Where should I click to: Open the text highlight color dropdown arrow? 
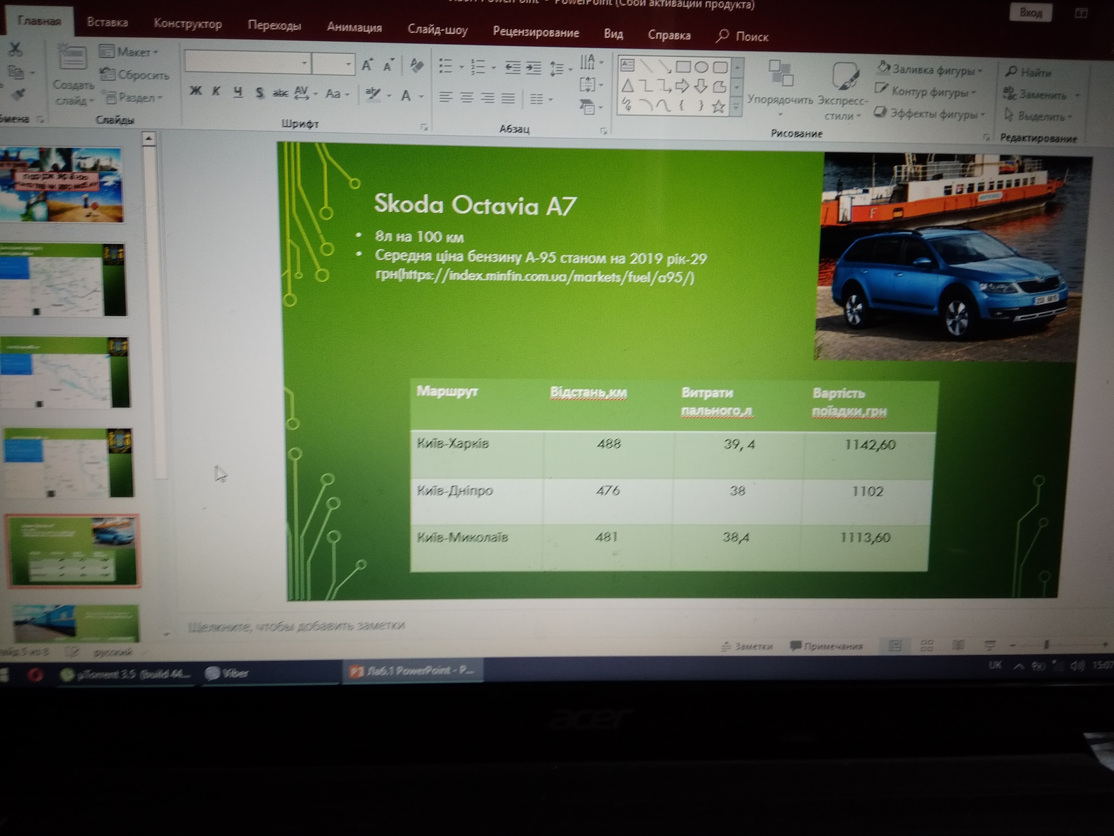point(389,95)
